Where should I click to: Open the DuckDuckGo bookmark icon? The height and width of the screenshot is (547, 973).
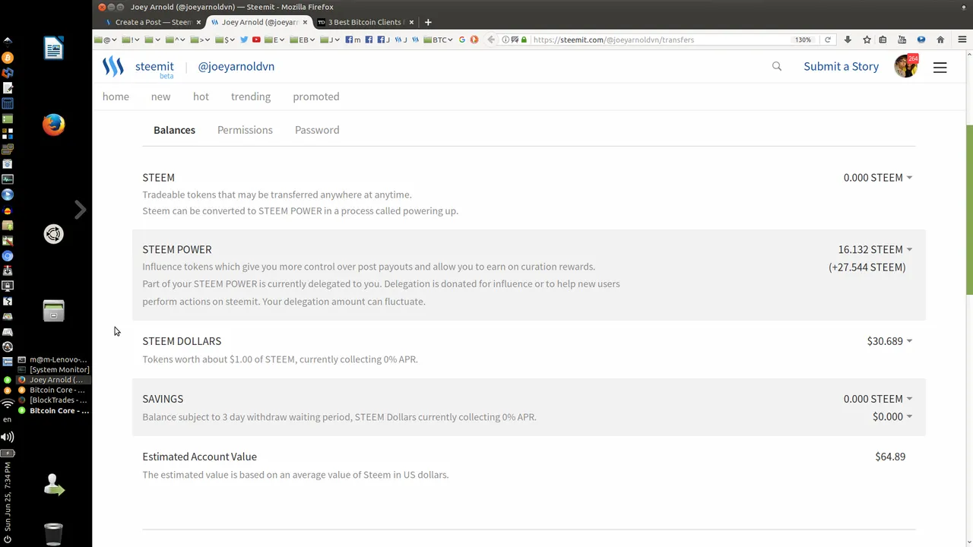coord(474,40)
